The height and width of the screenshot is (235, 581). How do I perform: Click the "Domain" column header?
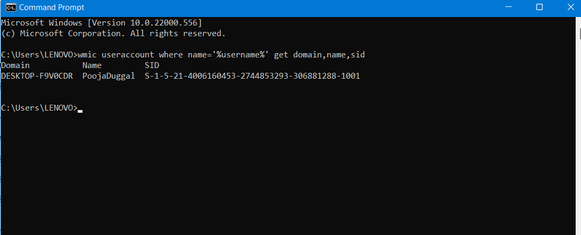tap(15, 65)
